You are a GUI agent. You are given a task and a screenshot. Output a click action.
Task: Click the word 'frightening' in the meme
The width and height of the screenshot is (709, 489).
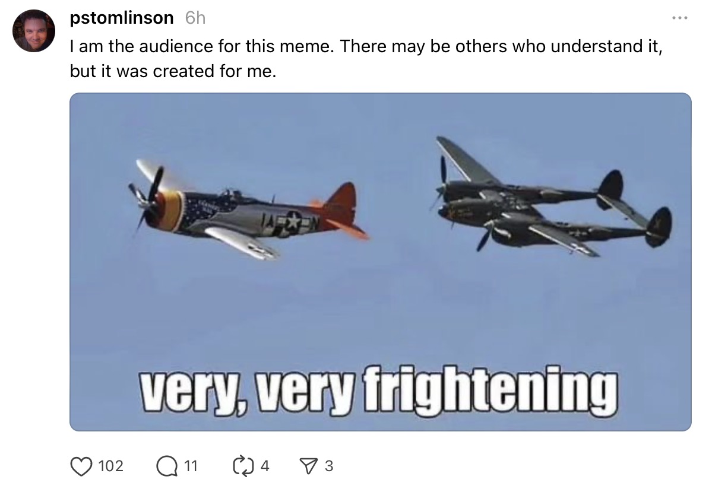coord(490,390)
